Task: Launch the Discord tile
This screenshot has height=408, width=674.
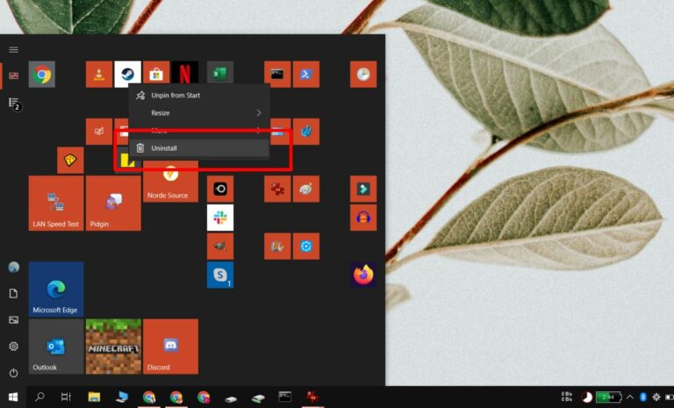Action: tap(170, 347)
